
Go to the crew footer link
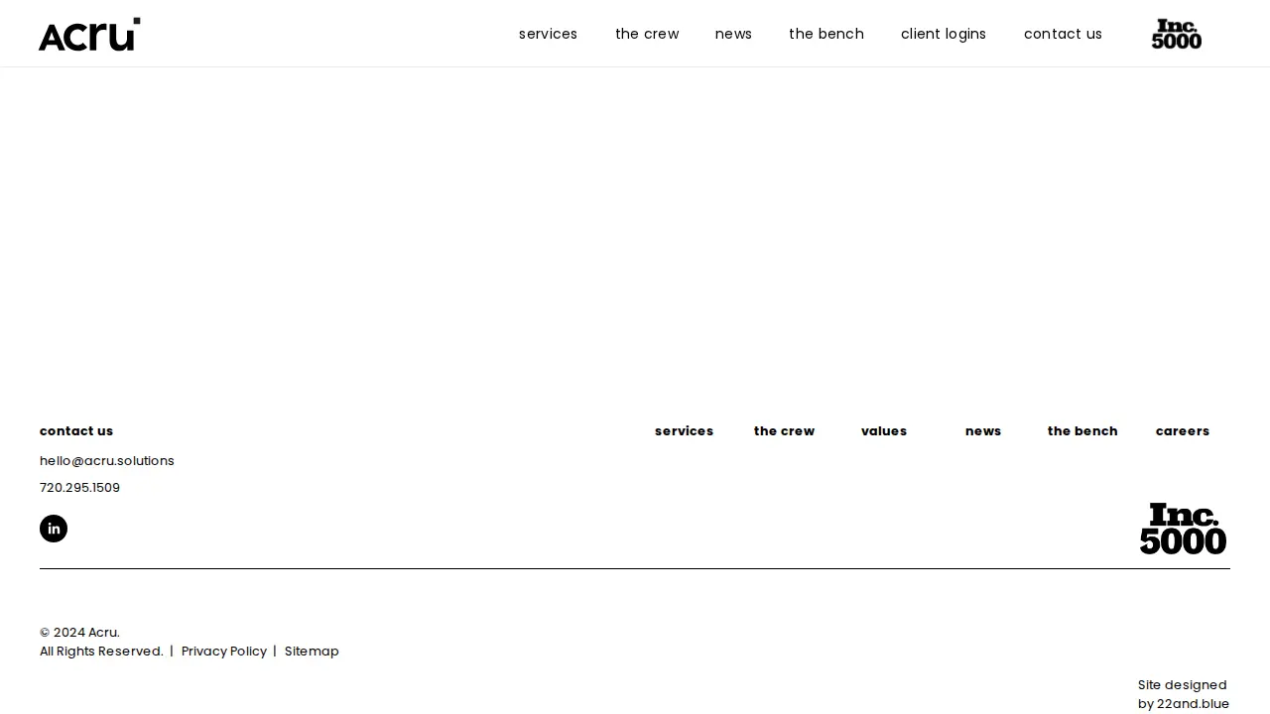tap(784, 431)
